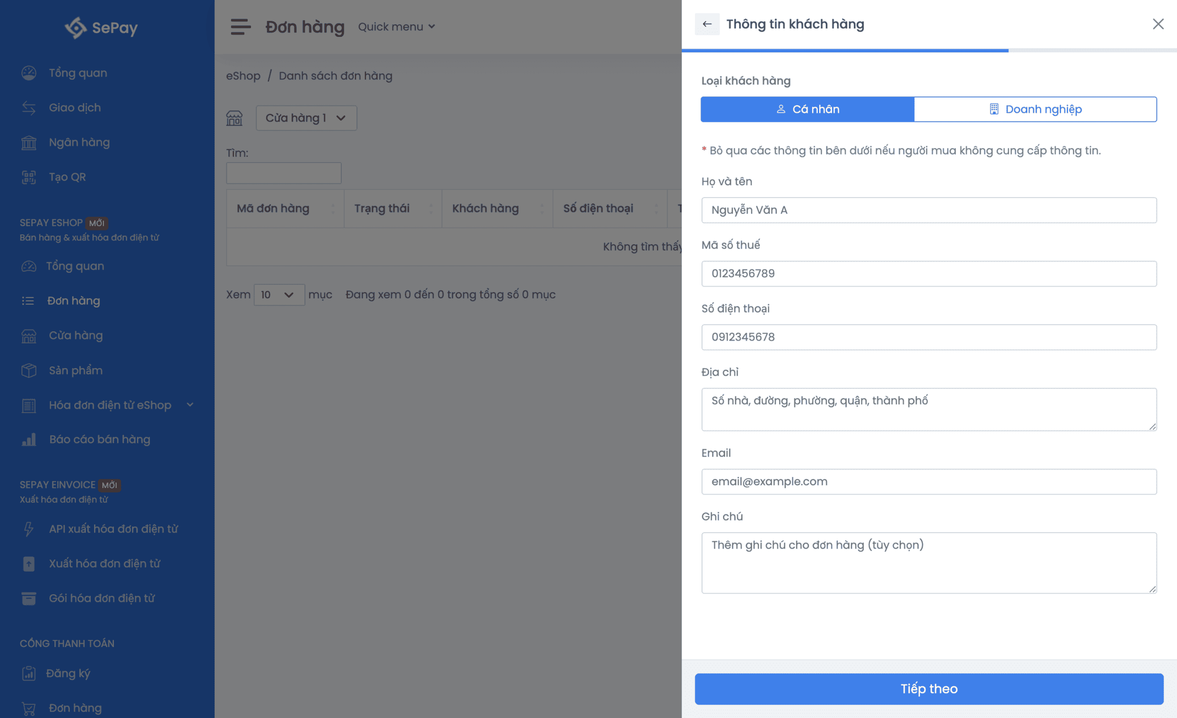The image size is (1177, 718).
Task: Open the Cửa hàng 1 store dropdown
Action: pos(306,118)
